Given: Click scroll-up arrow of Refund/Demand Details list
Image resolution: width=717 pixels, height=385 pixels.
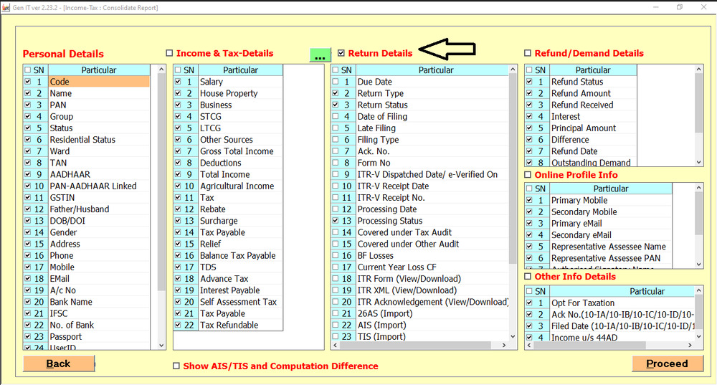Looking at the screenshot, I should coord(699,70).
